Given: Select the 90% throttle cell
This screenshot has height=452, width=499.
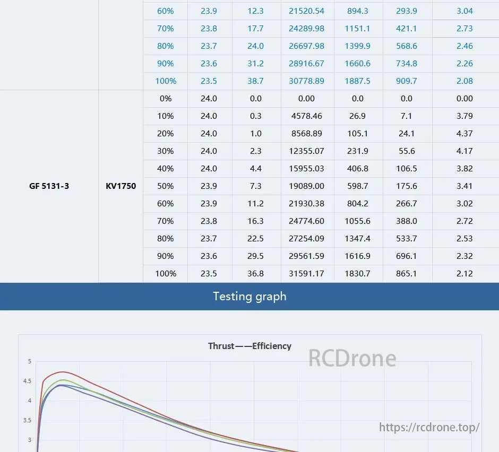Looking at the screenshot, I should (165, 256).
